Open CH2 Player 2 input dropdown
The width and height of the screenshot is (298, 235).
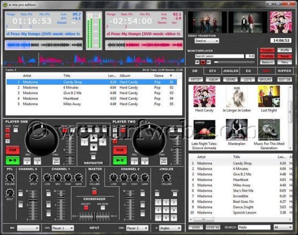137,228
